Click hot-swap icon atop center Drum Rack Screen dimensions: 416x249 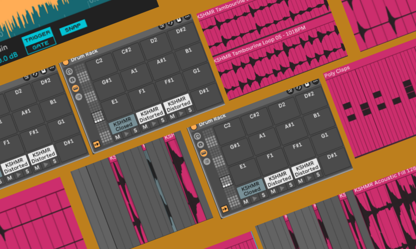tap(170, 23)
